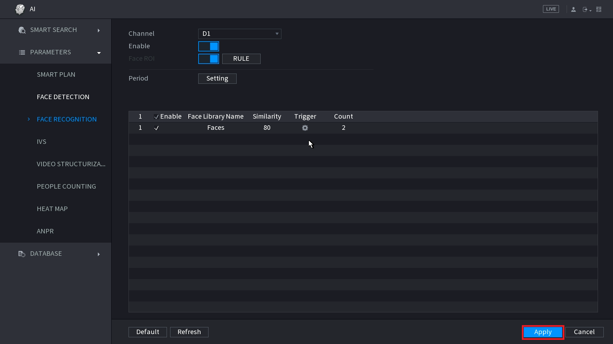This screenshot has width=613, height=344.
Task: Click the Database icon in sidebar
Action: (x=22, y=254)
